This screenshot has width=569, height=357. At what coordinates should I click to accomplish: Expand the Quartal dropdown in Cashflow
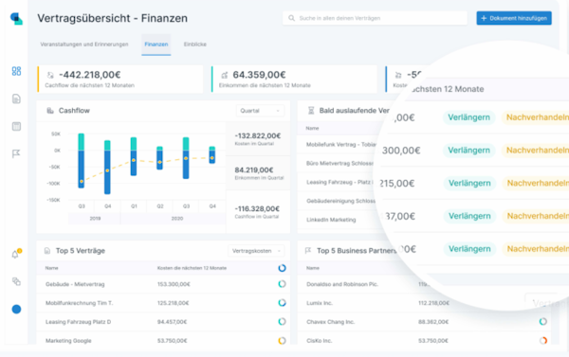click(260, 111)
